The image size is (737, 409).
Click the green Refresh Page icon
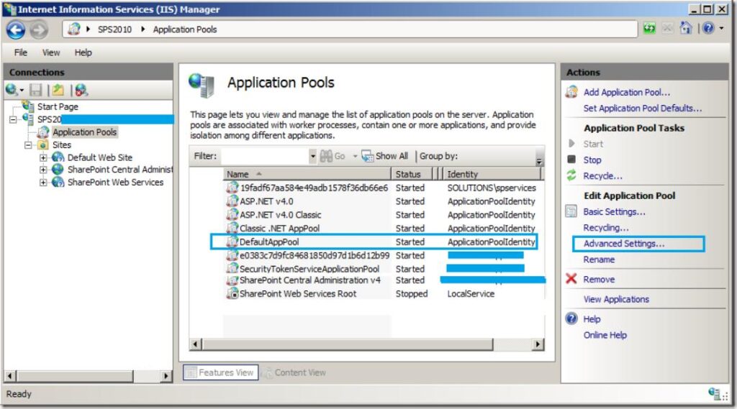click(x=649, y=29)
